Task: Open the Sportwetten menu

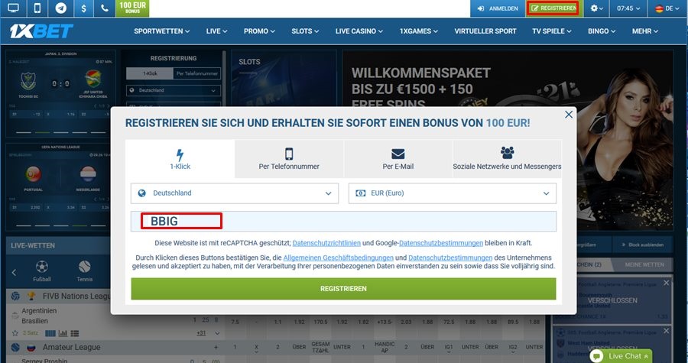Action: [x=161, y=31]
